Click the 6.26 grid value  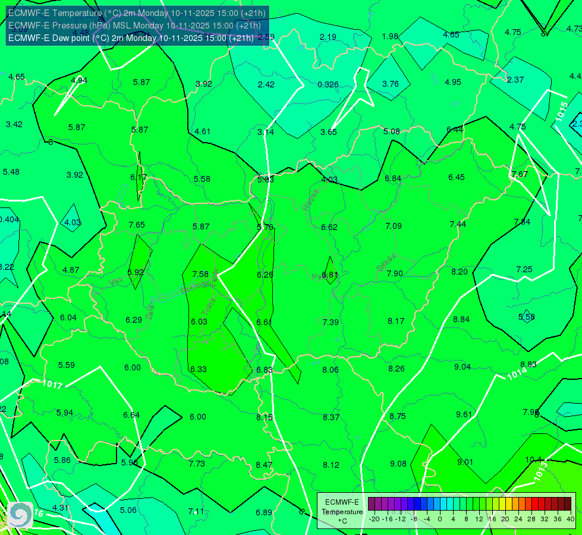265,275
